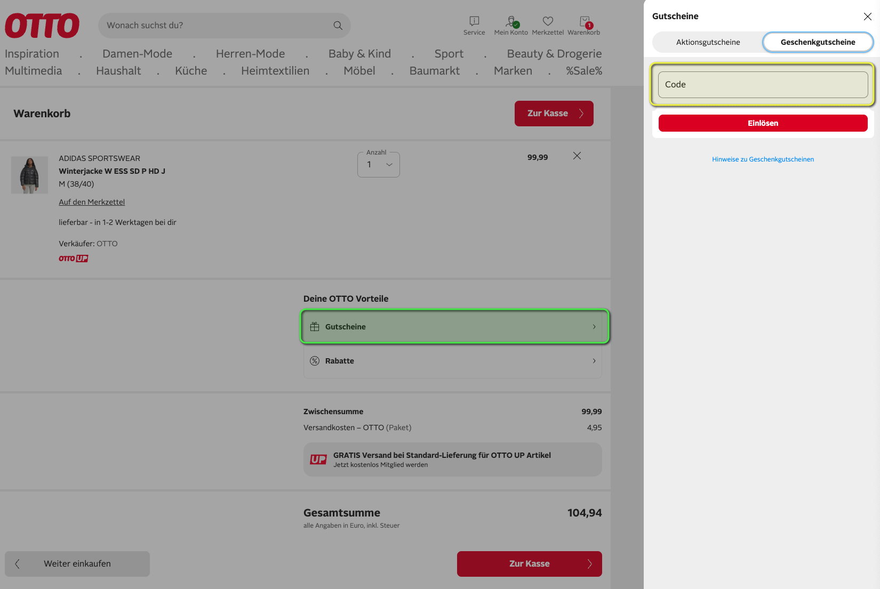Close the Gutscheine side panel
The width and height of the screenshot is (880, 589).
pos(868,17)
